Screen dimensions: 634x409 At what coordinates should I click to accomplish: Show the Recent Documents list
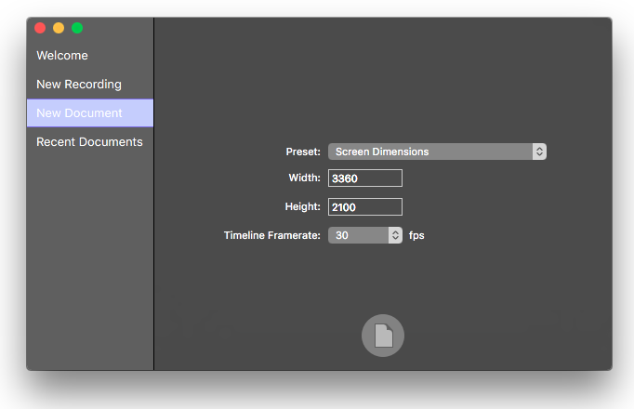pyautogui.click(x=89, y=142)
